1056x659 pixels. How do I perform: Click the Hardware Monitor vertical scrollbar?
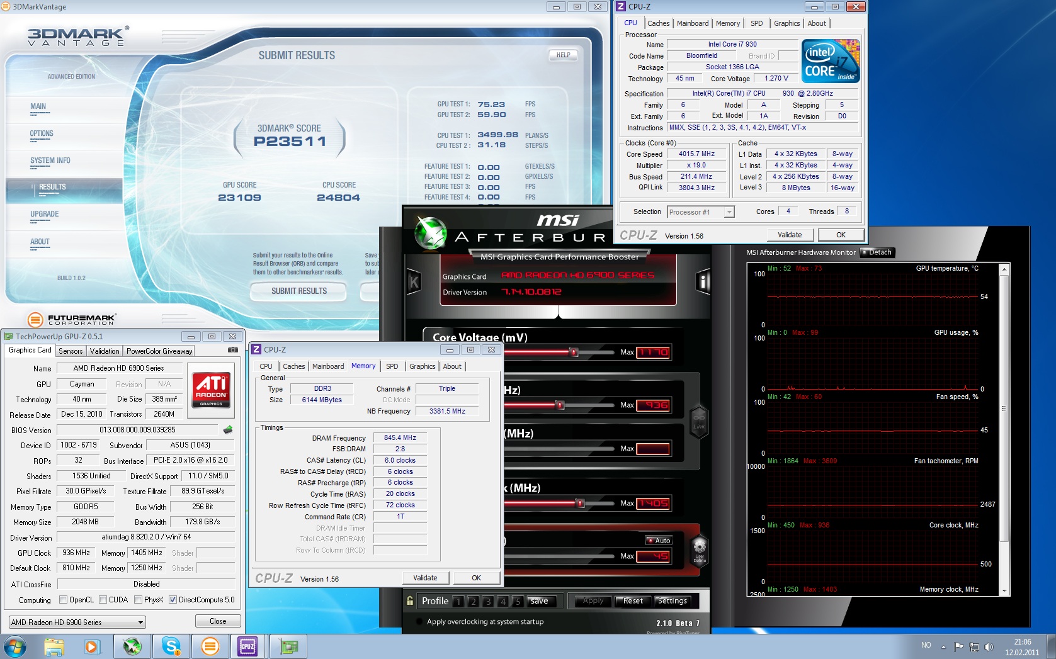click(1004, 429)
